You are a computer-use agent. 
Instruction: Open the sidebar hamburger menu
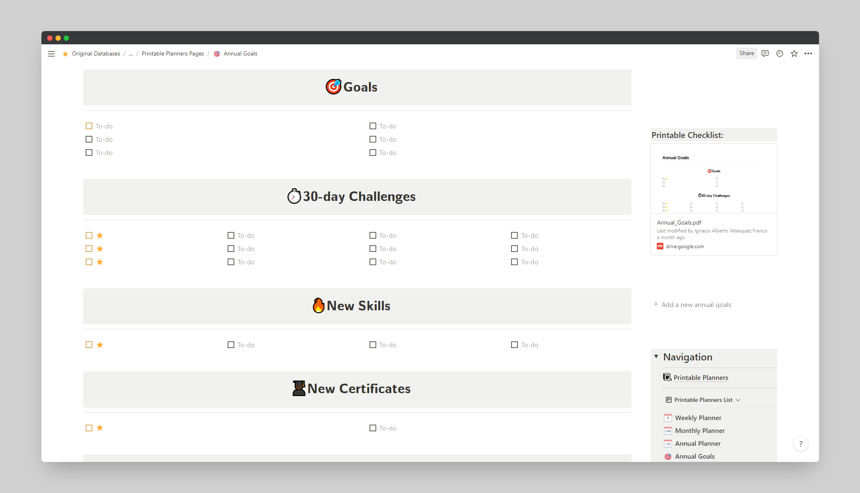[x=51, y=54]
